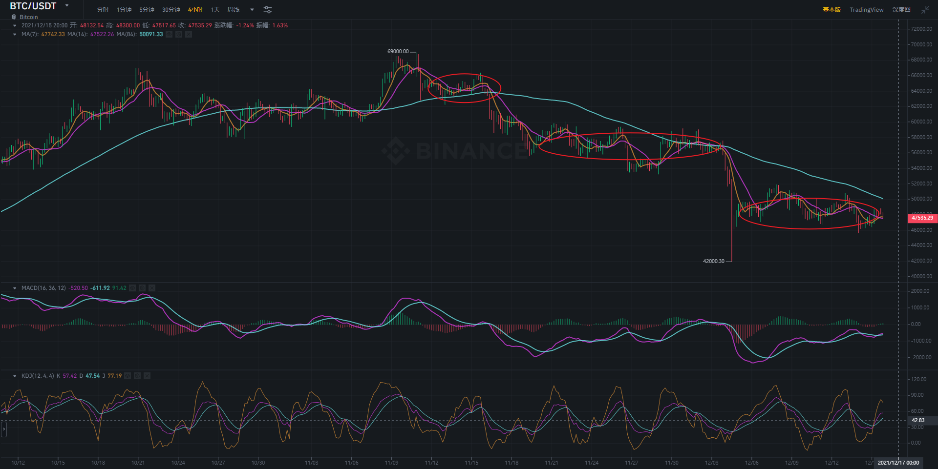Switch to the 30分钟 interval tab
938x469 pixels.
click(x=171, y=10)
